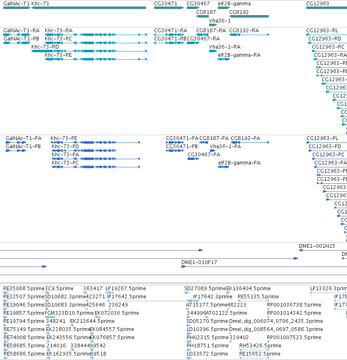347x360 pixels.
Task: Open the CG8187-RA transcript label
Action: point(211,31)
